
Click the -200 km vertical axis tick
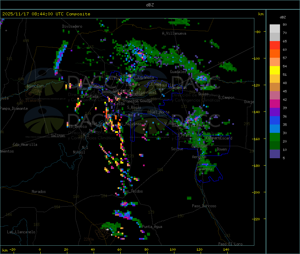click(256, 192)
